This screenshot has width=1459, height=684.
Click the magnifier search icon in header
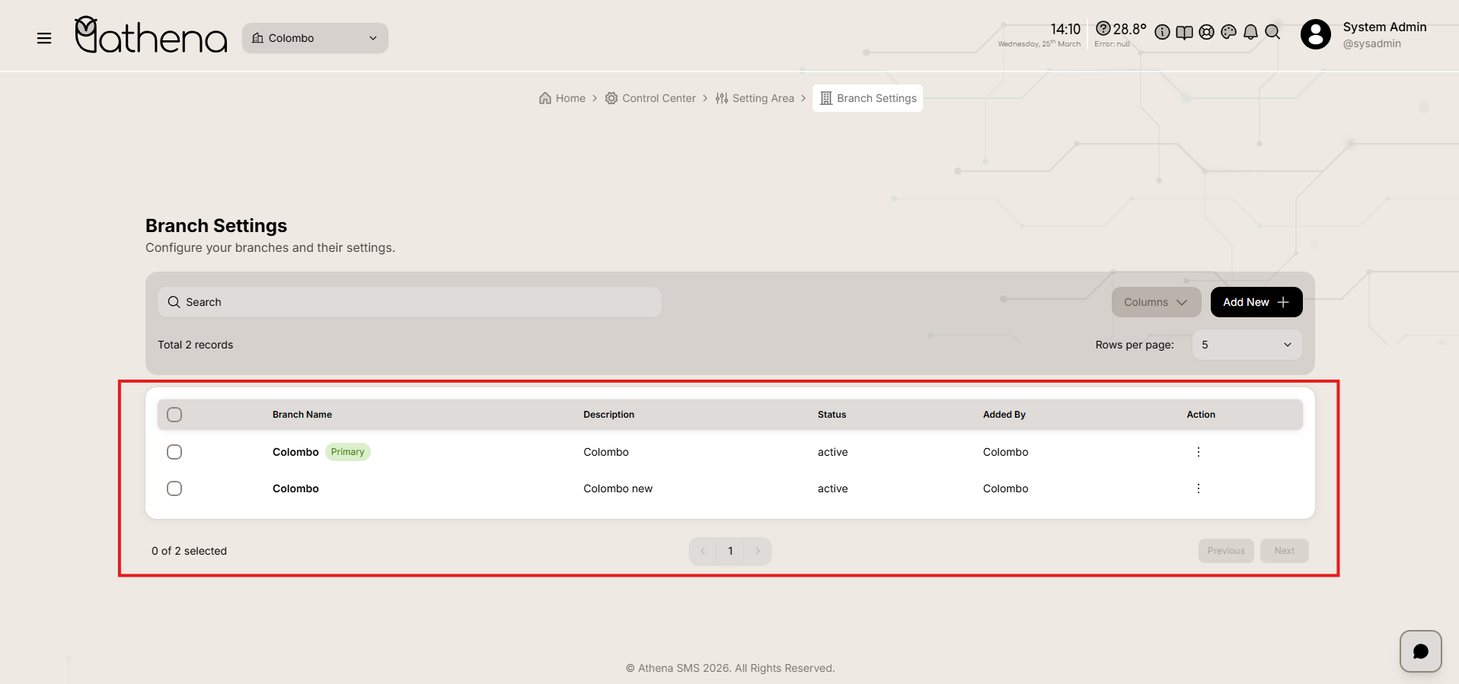click(x=1272, y=32)
